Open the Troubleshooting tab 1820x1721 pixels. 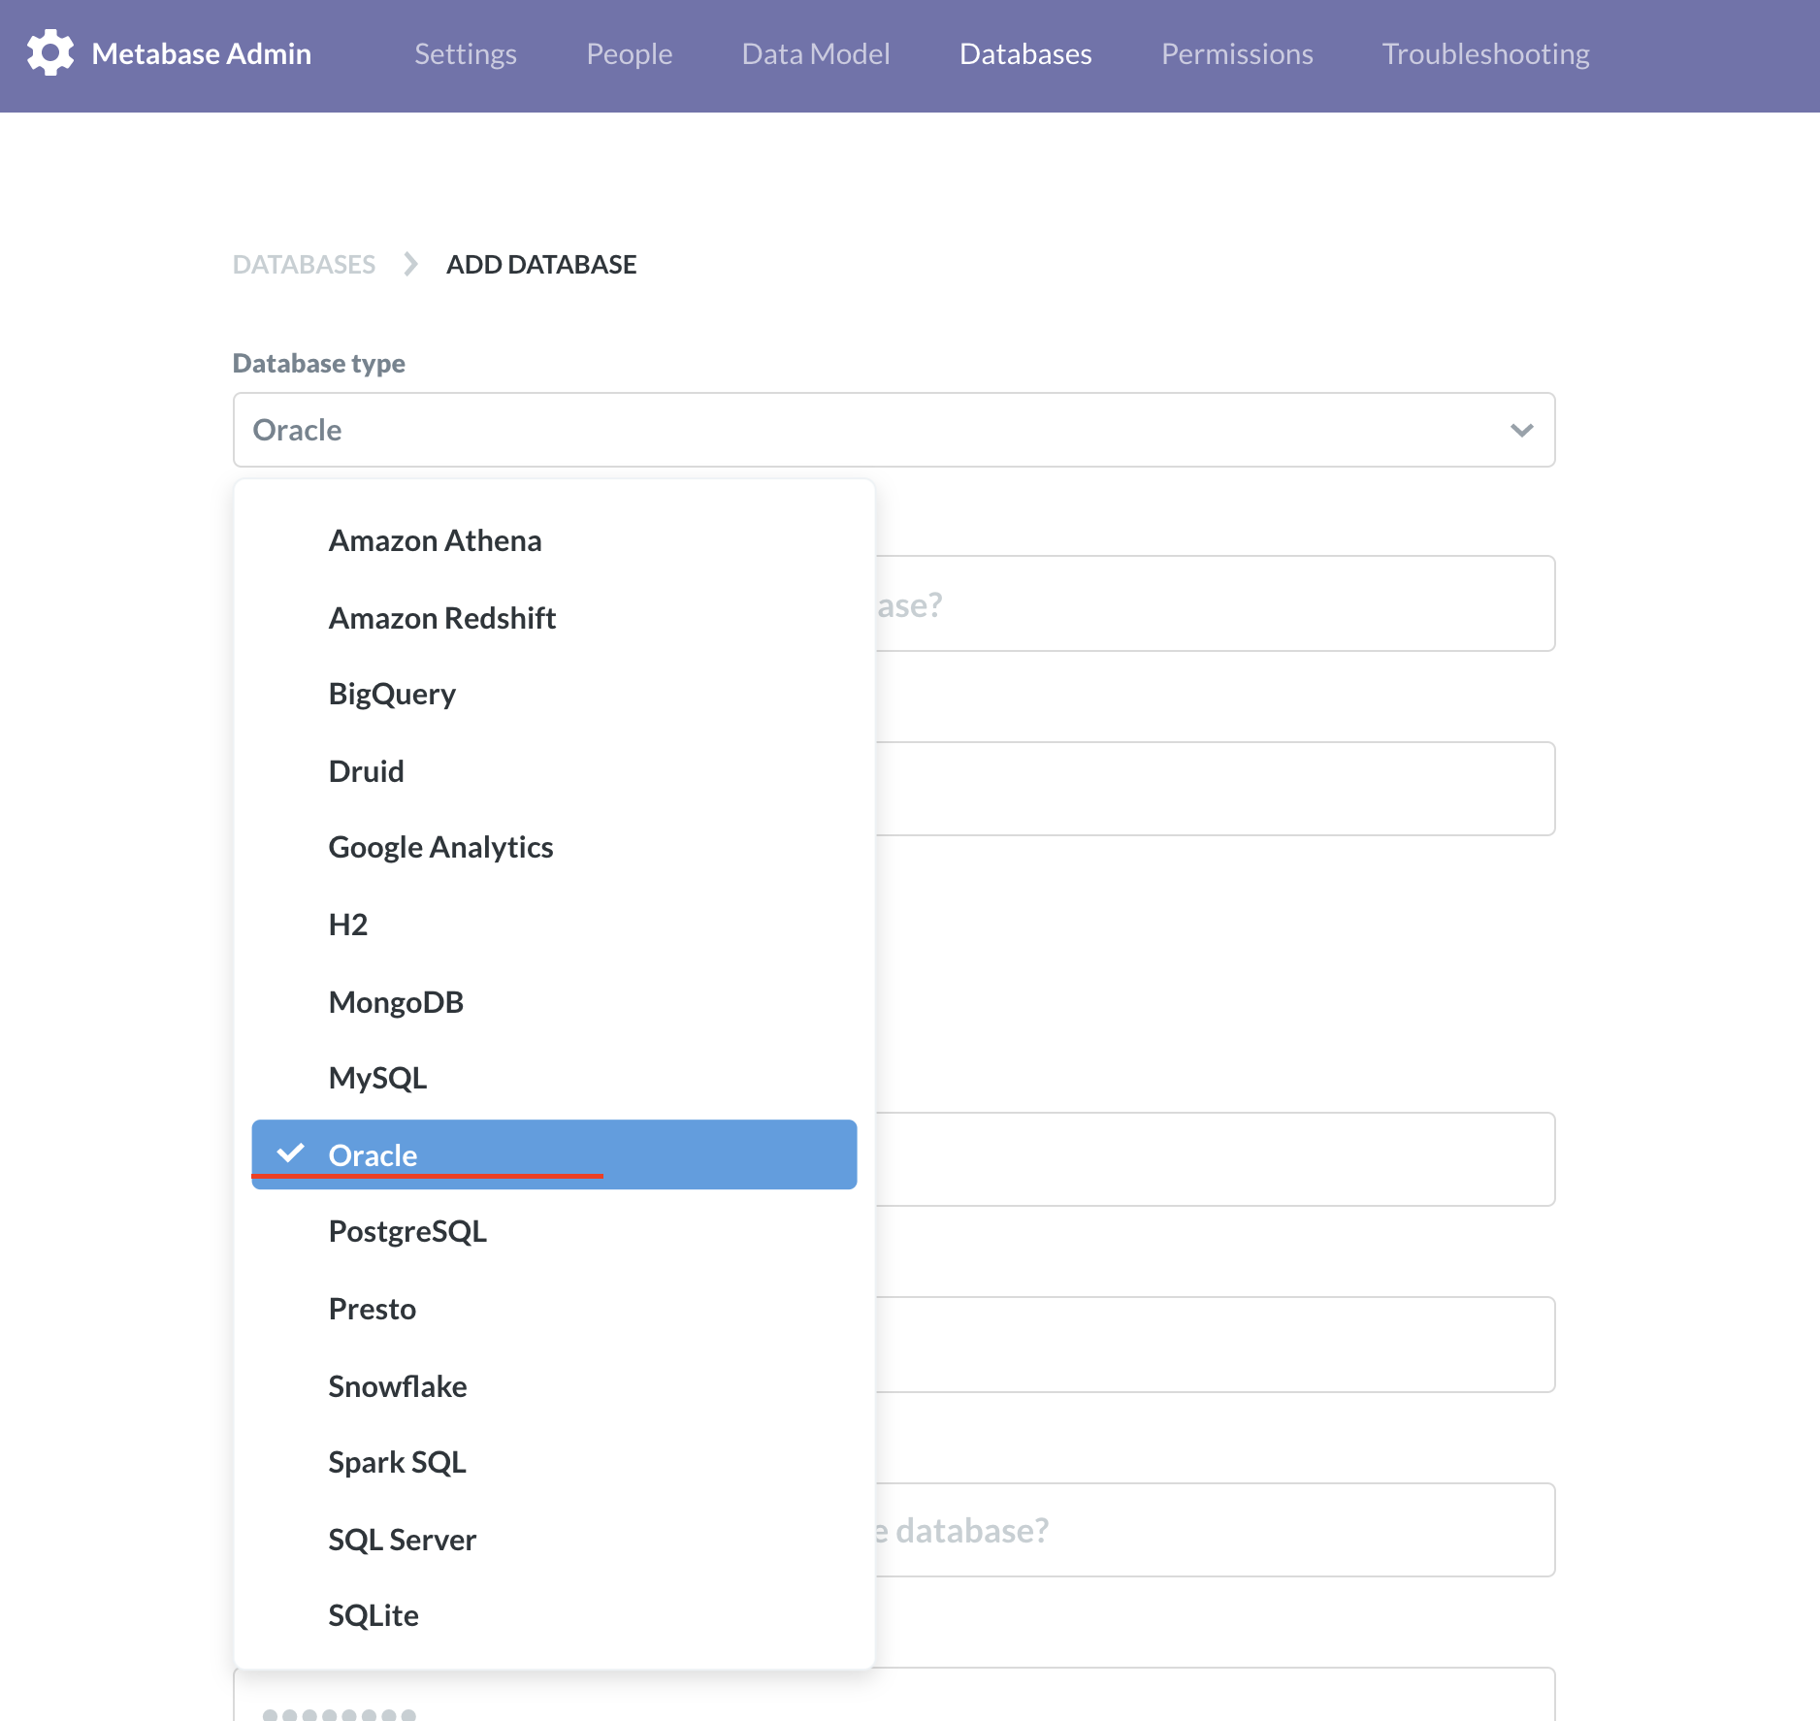[x=1486, y=53]
